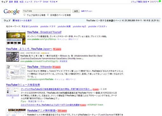This screenshot has width=162, height=116.
Task: Open the 地図 maps menu item
Action: click(21, 2)
